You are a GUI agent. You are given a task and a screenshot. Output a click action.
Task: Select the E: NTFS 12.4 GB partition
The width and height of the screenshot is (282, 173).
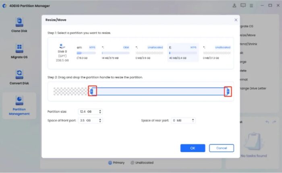click(183, 53)
